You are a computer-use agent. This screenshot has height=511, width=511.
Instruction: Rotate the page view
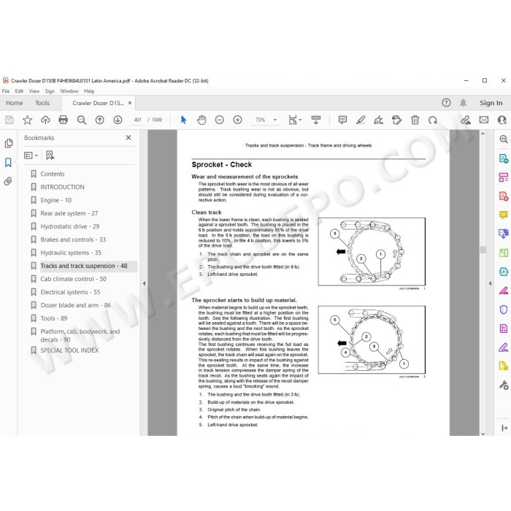point(433,120)
